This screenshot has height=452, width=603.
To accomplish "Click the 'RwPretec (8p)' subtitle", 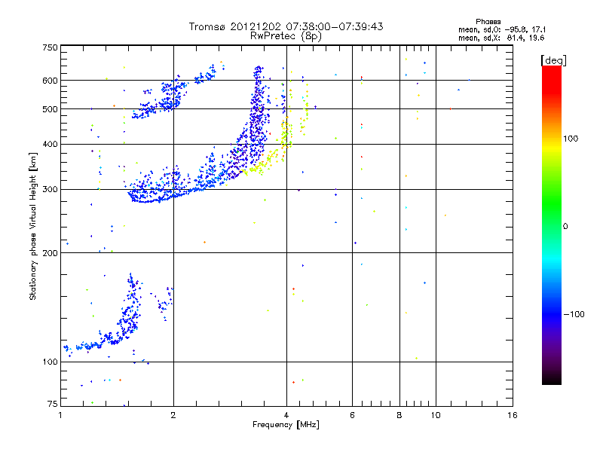I will click(x=286, y=36).
